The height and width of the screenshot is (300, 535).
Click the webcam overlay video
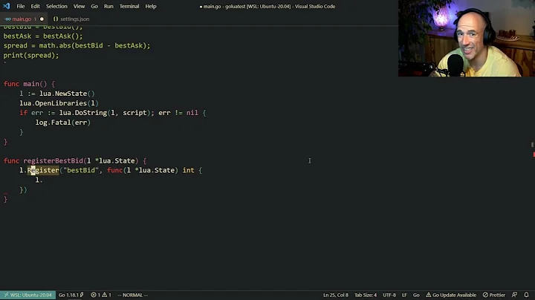click(467, 38)
